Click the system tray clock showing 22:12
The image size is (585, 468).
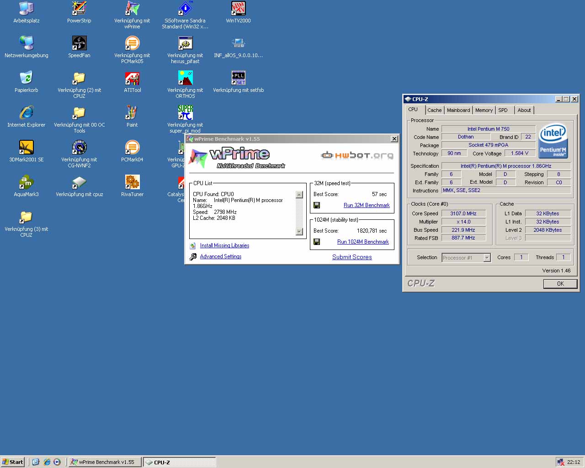click(x=574, y=462)
